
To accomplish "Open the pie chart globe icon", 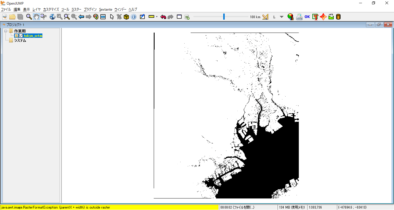I will (290, 17).
